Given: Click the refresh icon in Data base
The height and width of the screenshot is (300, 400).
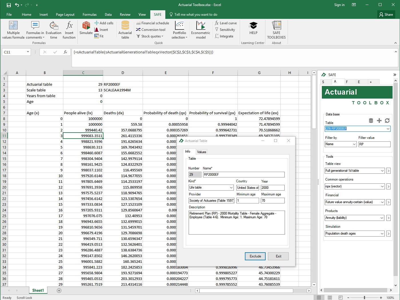Looking at the screenshot, I should (x=387, y=121).
